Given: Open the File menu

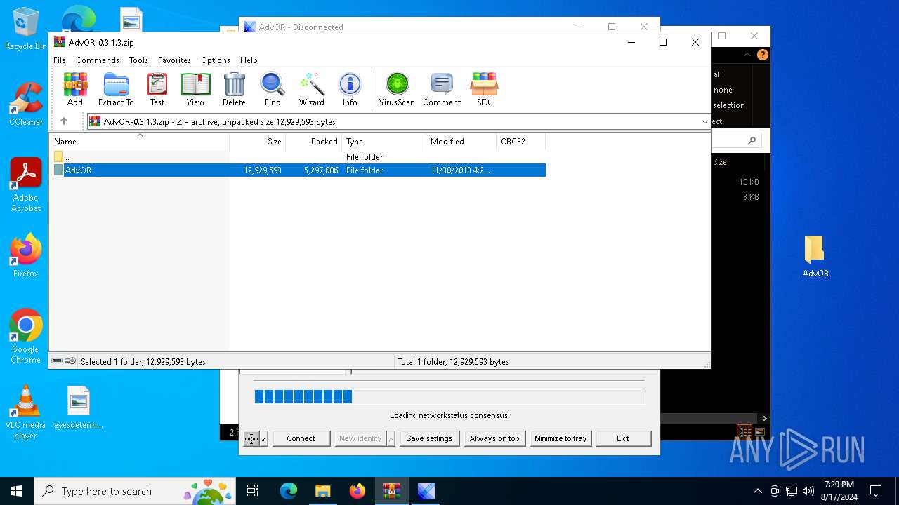Looking at the screenshot, I should tap(60, 60).
